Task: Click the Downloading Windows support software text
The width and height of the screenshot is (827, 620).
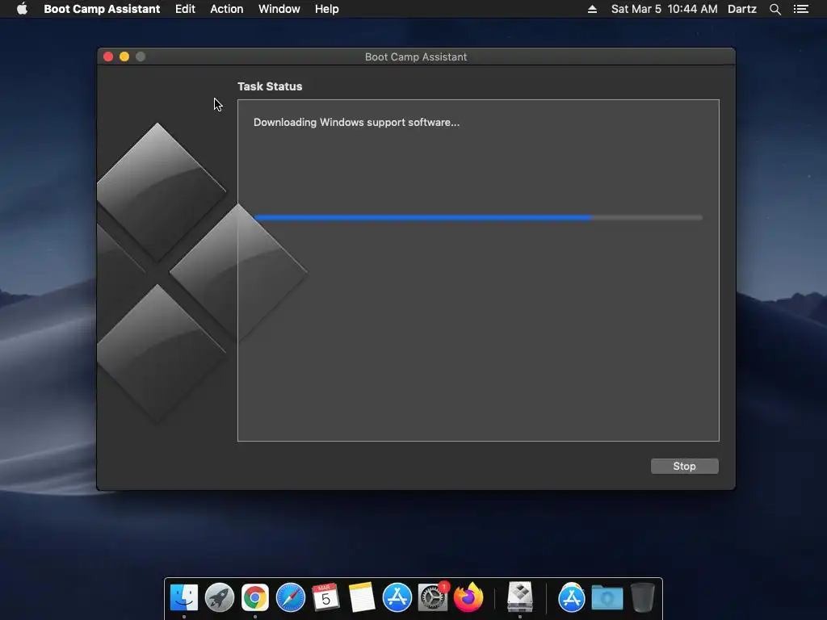Action: coord(356,123)
